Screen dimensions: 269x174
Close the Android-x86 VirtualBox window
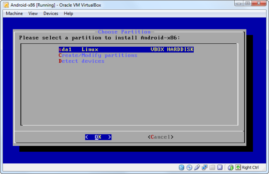click(x=259, y=3)
